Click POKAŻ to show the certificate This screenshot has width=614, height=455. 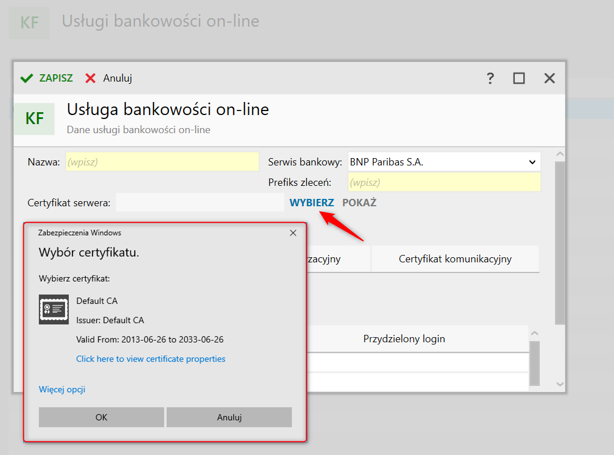(359, 203)
